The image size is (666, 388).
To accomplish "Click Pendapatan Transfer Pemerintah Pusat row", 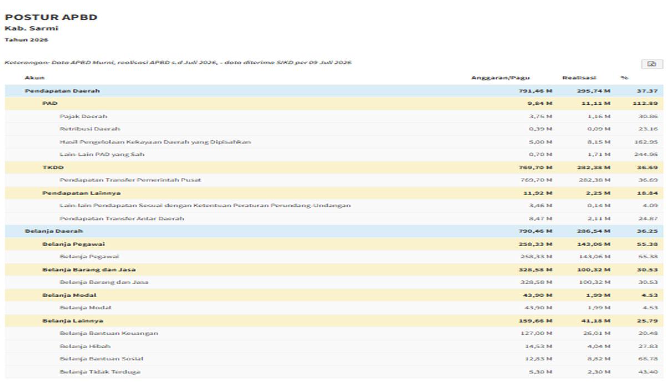I will pos(334,180).
